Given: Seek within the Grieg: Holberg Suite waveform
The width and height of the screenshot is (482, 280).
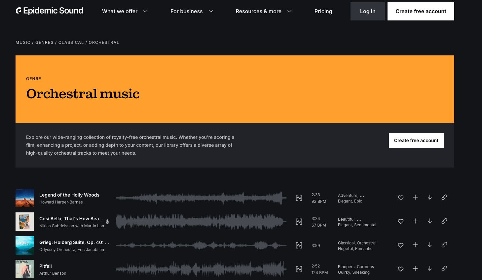Looking at the screenshot, I should [201, 245].
